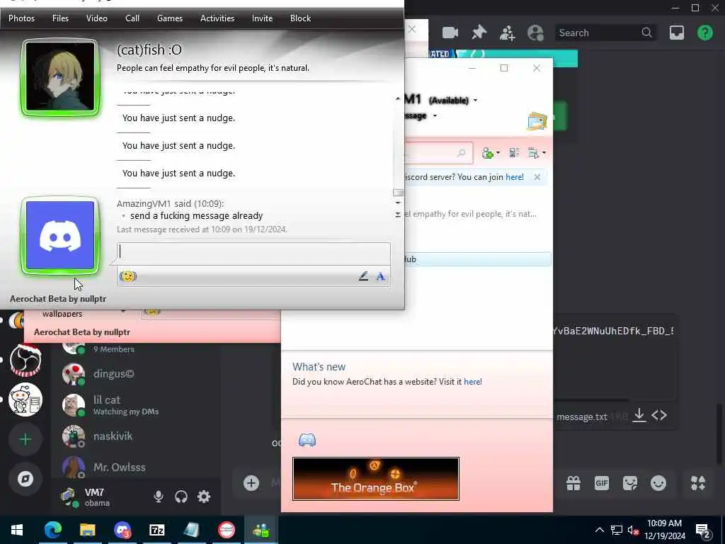Open the Mr. Owlsss direct message
This screenshot has height=544, width=725.
coord(137,467)
